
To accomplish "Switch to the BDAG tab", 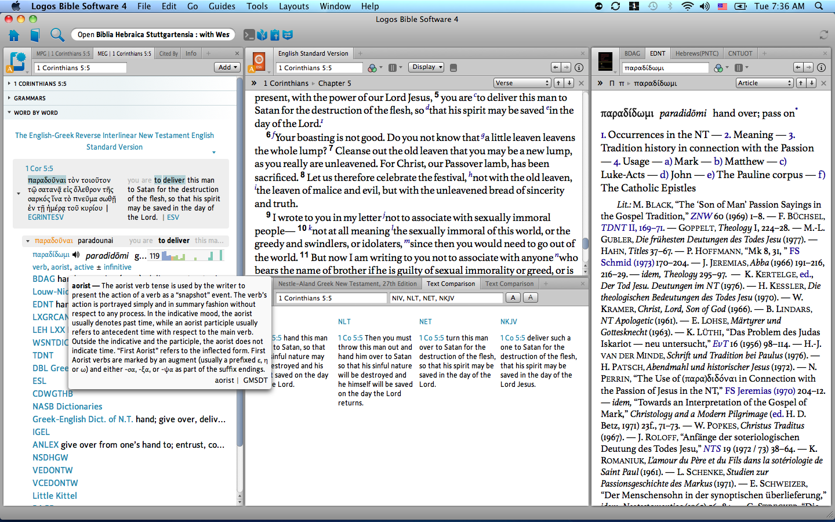I will point(632,53).
